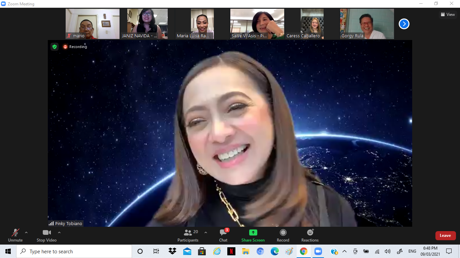Open the Chat panel
Image resolution: width=460 pixels, height=258 pixels.
(223, 235)
